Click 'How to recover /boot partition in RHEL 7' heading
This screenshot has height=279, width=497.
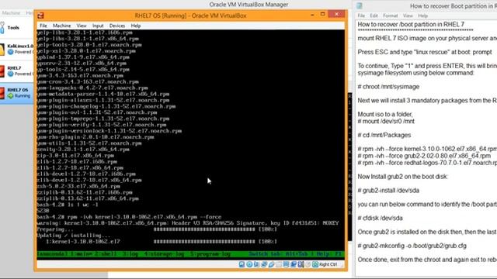(411, 24)
